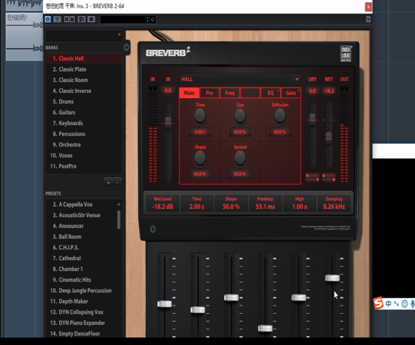This screenshot has width=415, height=345.
Task: Click the red star icon in the search box
Action: pos(119,35)
